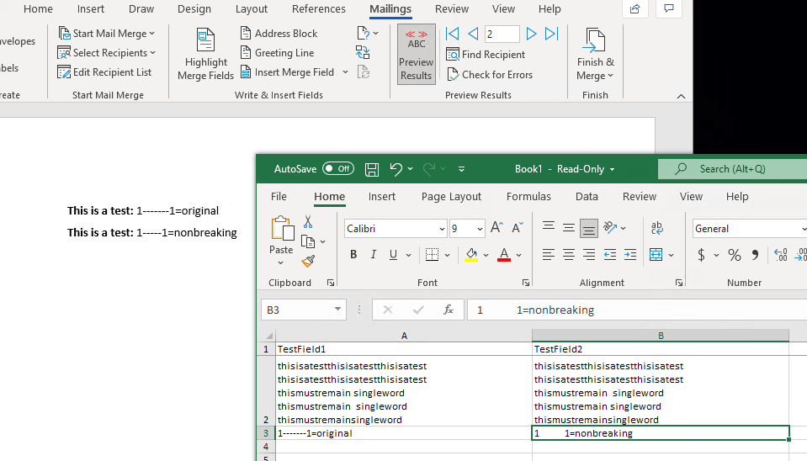Click the Increase Font Size icon
This screenshot has width=807, height=461.
[x=496, y=228]
